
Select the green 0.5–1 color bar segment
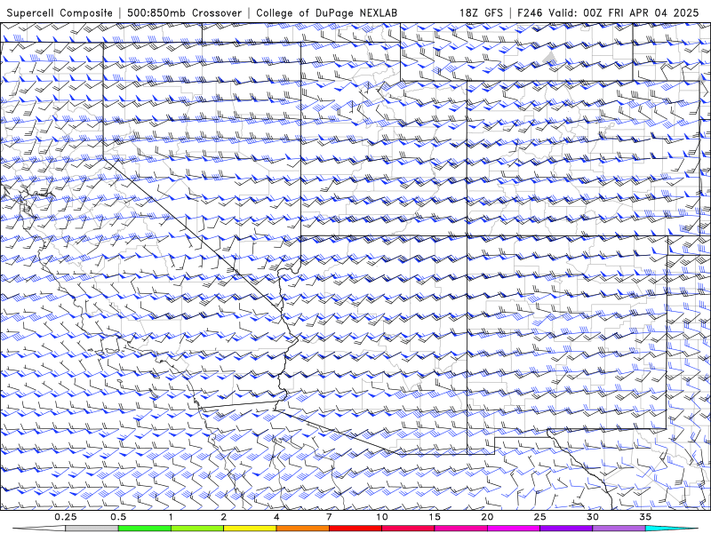coord(145,529)
